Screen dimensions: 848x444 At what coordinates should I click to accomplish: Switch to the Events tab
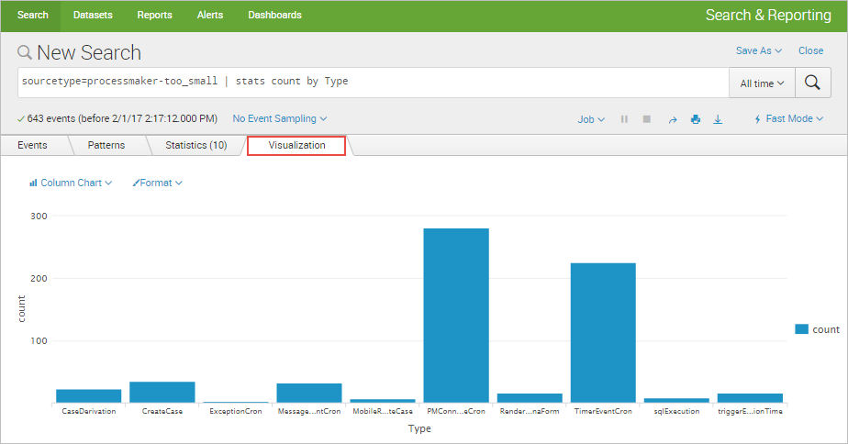click(x=32, y=145)
